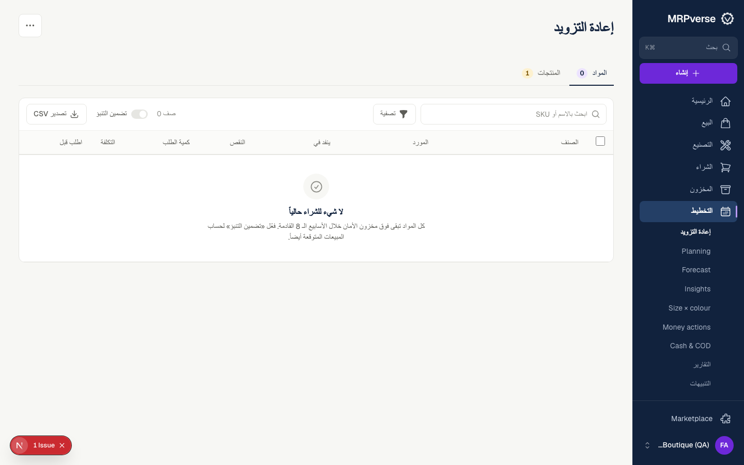
Task: Toggle the تضمين التنبؤ switch
Action: [x=139, y=114]
